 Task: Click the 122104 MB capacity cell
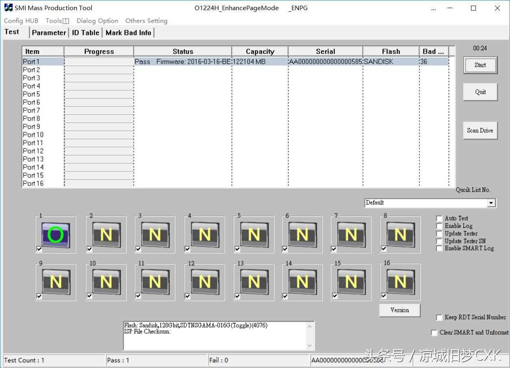(x=260, y=62)
